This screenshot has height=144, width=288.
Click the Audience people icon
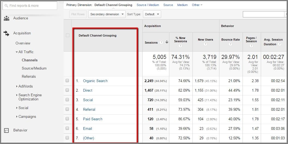coord(7,18)
